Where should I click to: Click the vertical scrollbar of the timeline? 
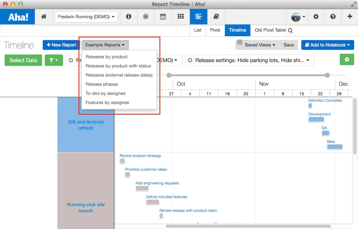pyautogui.click(x=355, y=126)
